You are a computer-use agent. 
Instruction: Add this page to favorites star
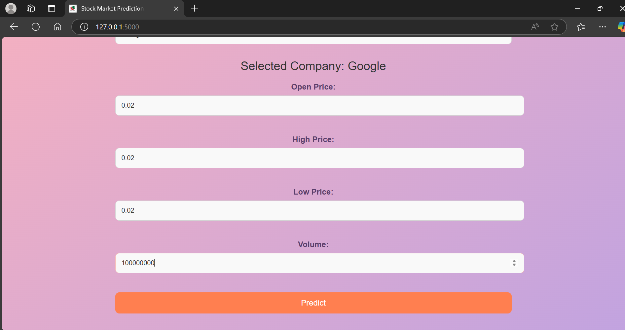tap(554, 27)
